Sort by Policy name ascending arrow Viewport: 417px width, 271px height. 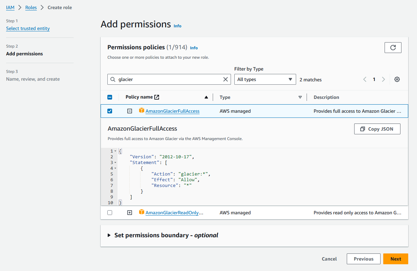pyautogui.click(x=206, y=97)
